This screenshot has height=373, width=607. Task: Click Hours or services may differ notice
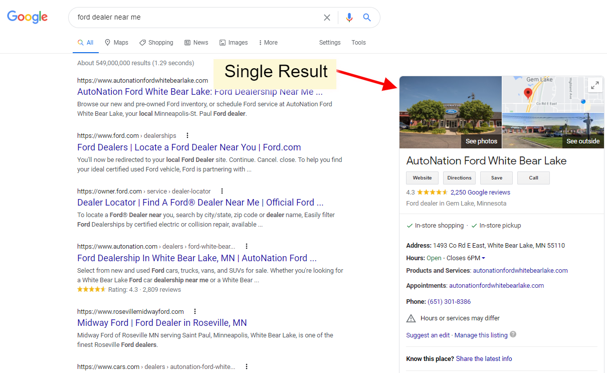coord(460,318)
